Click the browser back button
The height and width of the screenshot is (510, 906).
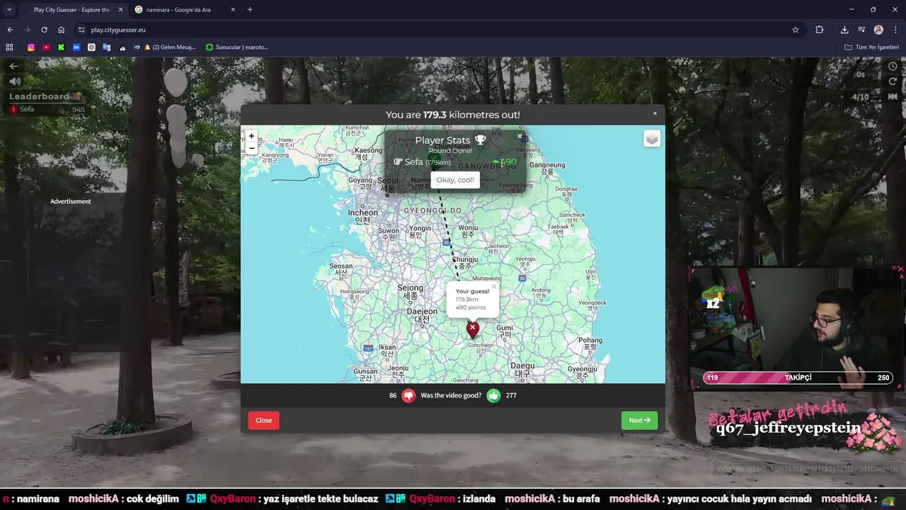10,30
